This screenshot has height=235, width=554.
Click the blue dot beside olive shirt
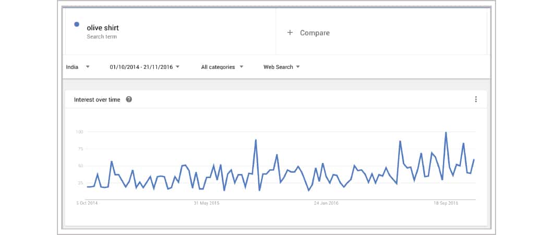77,24
